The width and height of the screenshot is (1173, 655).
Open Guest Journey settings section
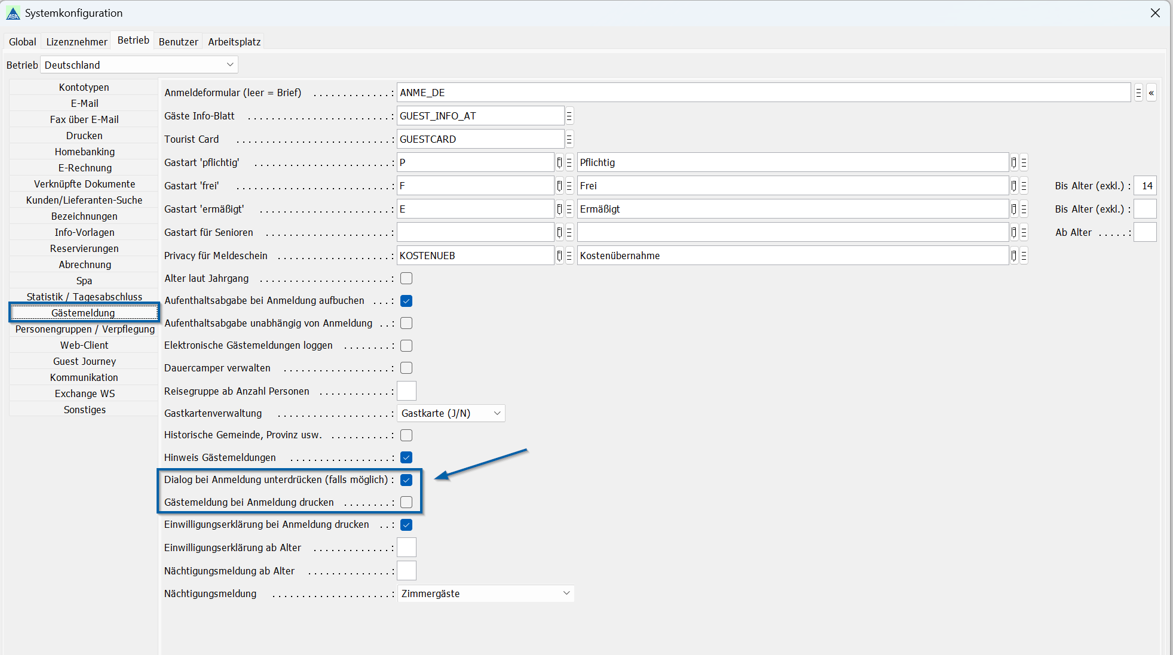84,361
